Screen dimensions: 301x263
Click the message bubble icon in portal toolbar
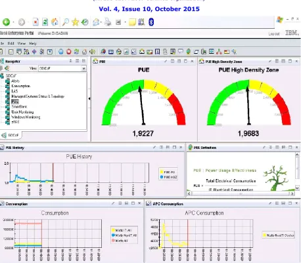(x=181, y=52)
